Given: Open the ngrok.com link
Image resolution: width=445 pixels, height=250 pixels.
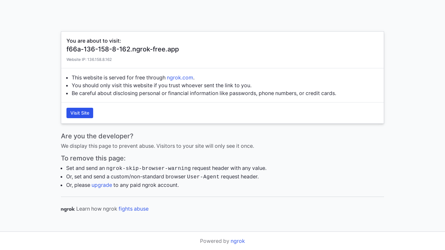Looking at the screenshot, I should click(x=180, y=77).
